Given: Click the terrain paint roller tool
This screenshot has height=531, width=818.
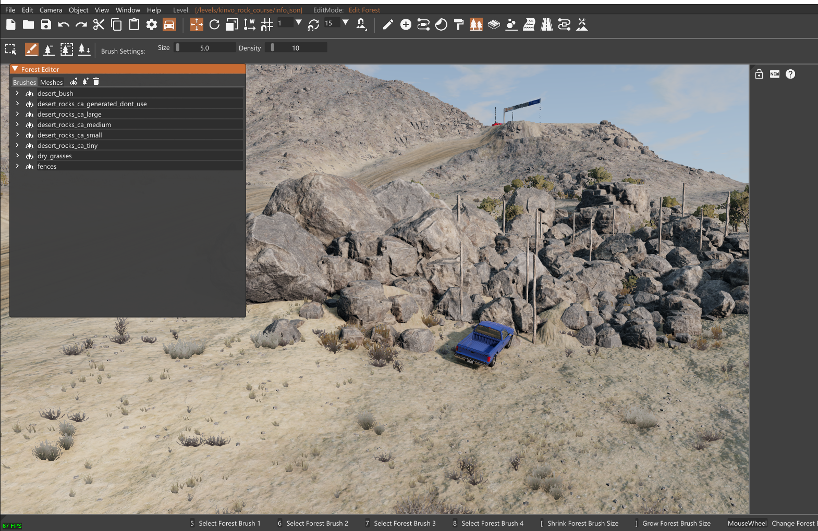Looking at the screenshot, I should point(459,24).
